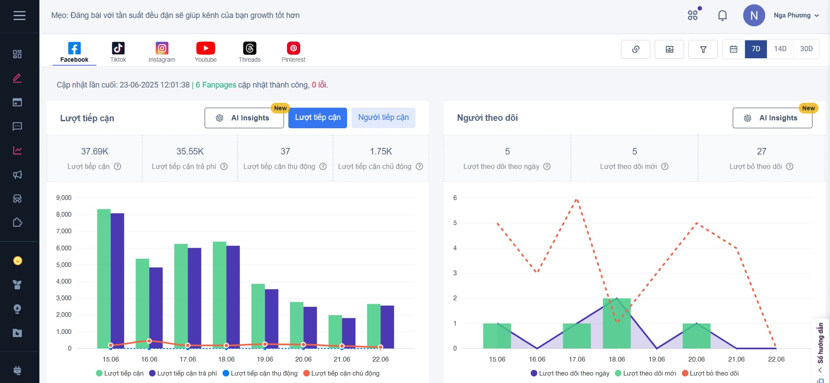Switch to the Tiktok tab
The image size is (830, 383).
point(118,52)
